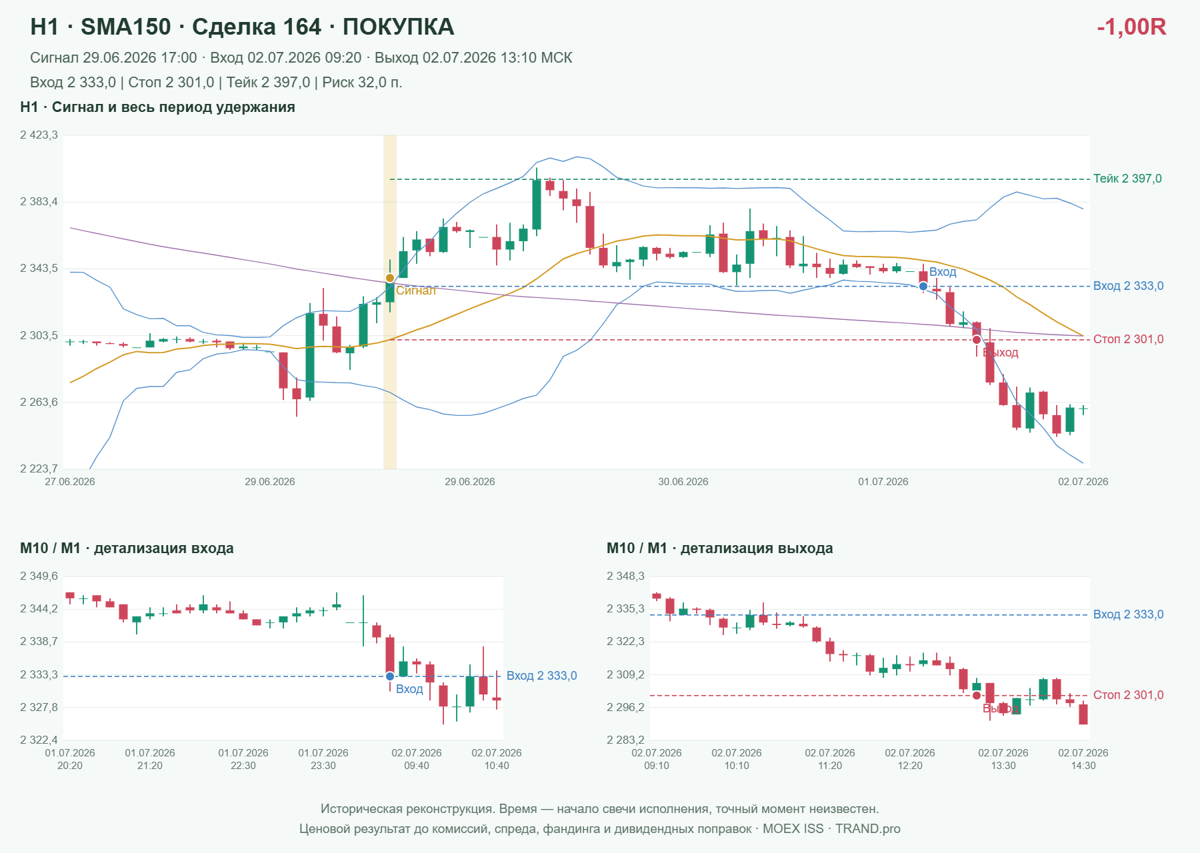This screenshot has width=1200, height=853.
Task: Click the red exit dot in exit detail chart
Action: (x=977, y=696)
